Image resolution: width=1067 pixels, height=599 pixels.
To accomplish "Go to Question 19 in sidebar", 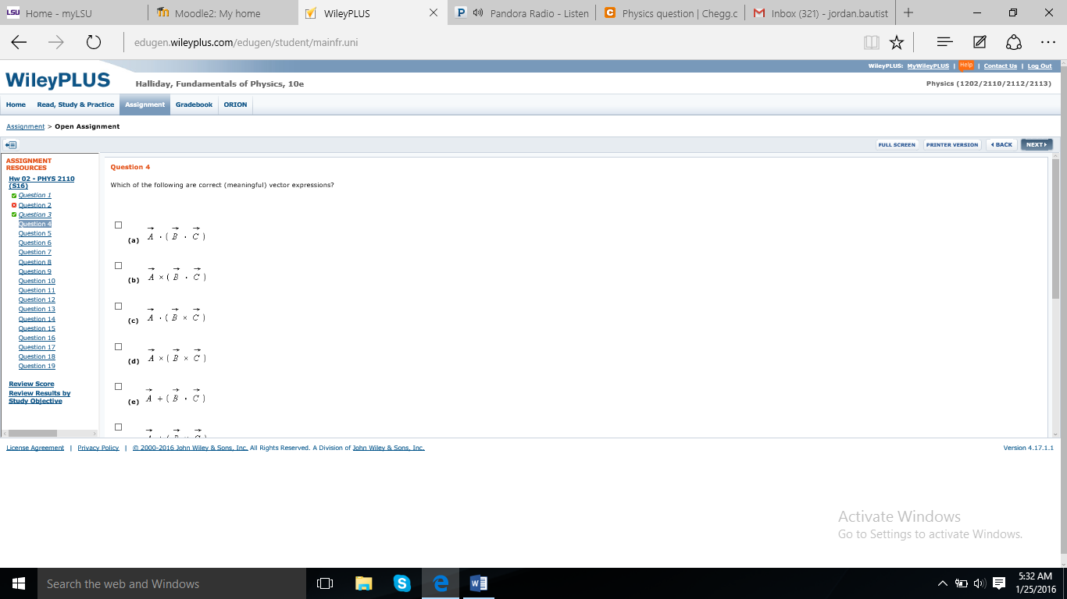I will point(37,366).
